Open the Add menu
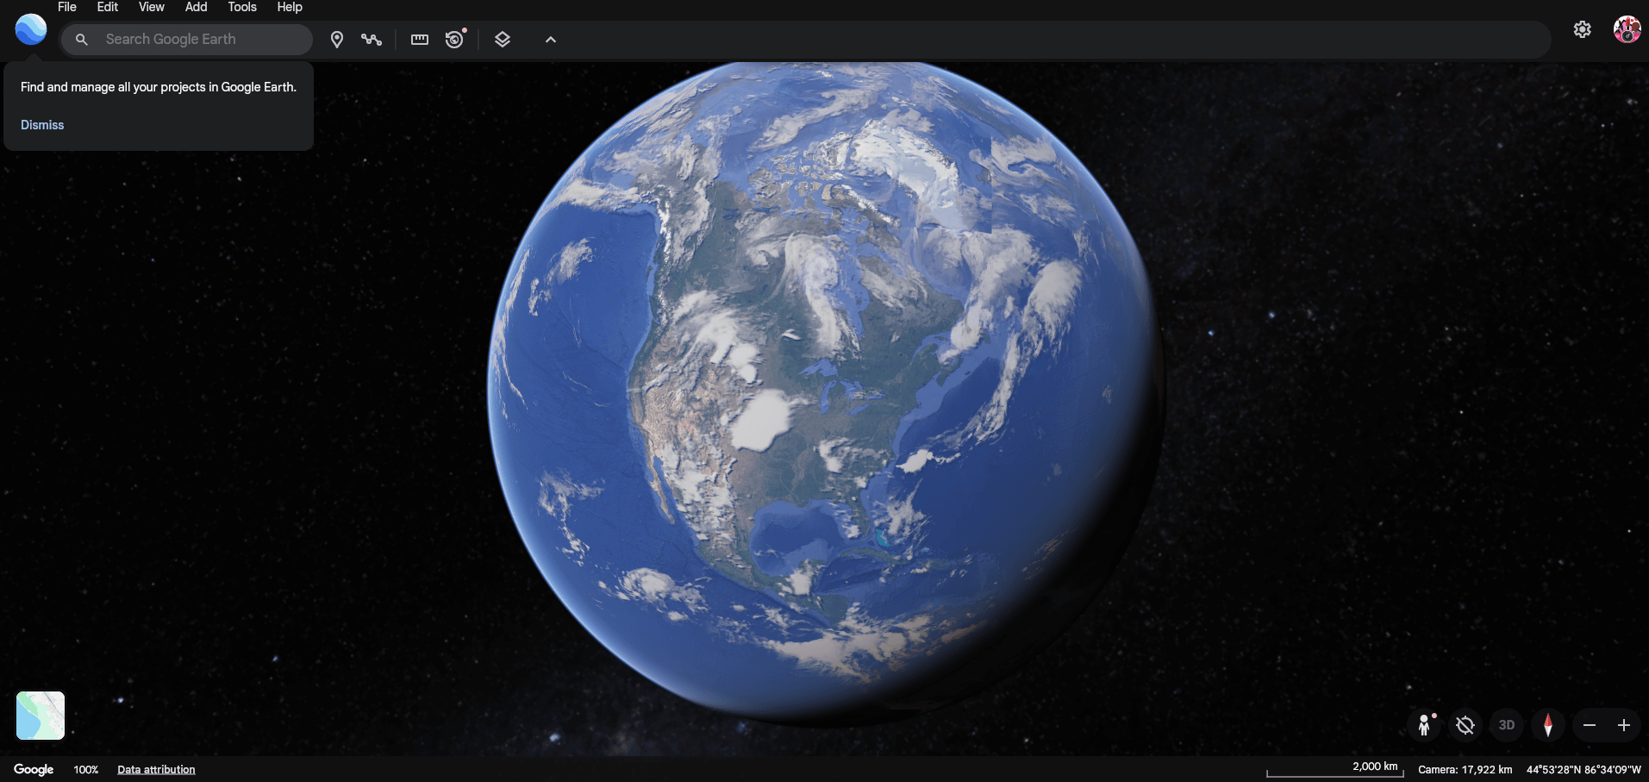The image size is (1649, 782). pyautogui.click(x=197, y=7)
